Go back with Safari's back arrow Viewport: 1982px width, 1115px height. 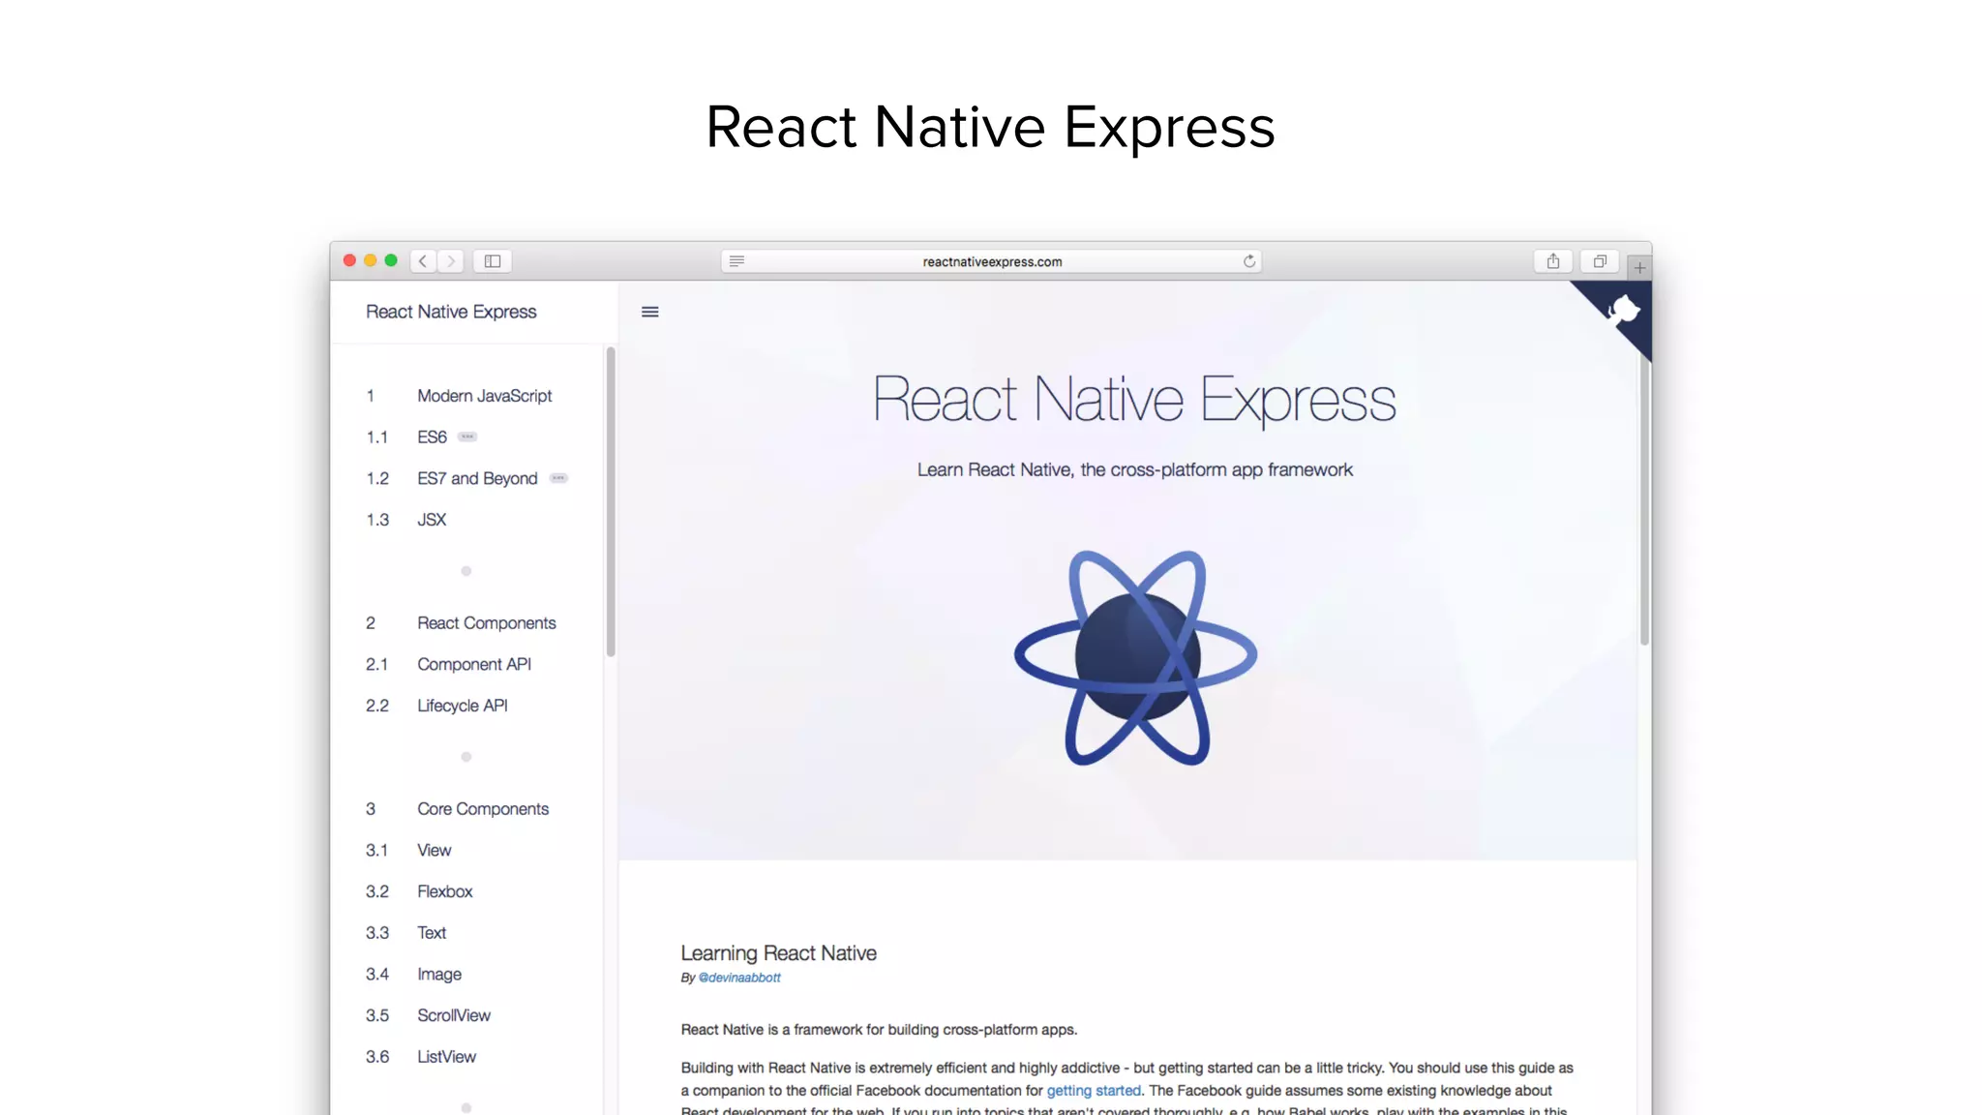point(423,261)
